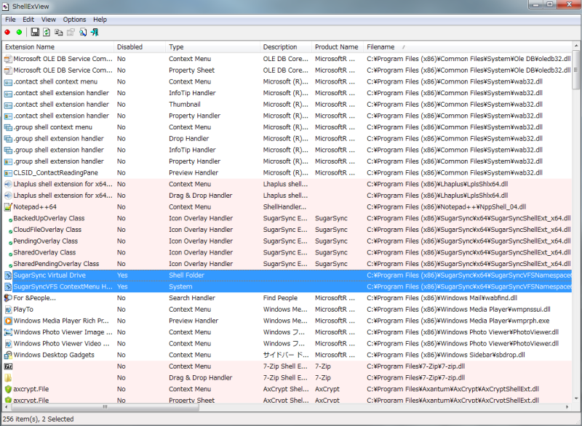Click the PendingOverlay Class overlay icon

point(10,244)
